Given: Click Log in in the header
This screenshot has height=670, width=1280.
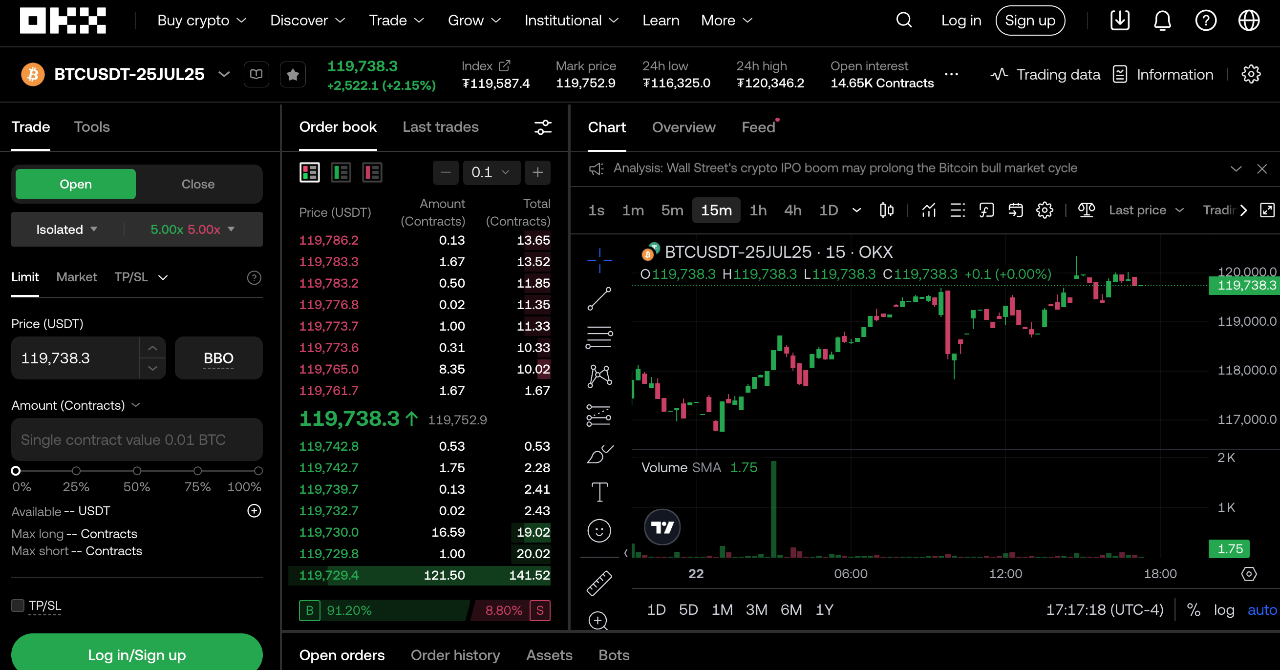Looking at the screenshot, I should point(961,21).
